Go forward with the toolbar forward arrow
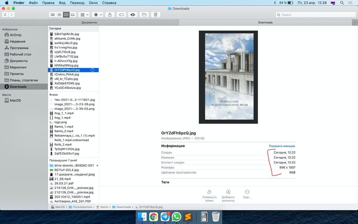This screenshot has height=224, width=358. [11, 15]
